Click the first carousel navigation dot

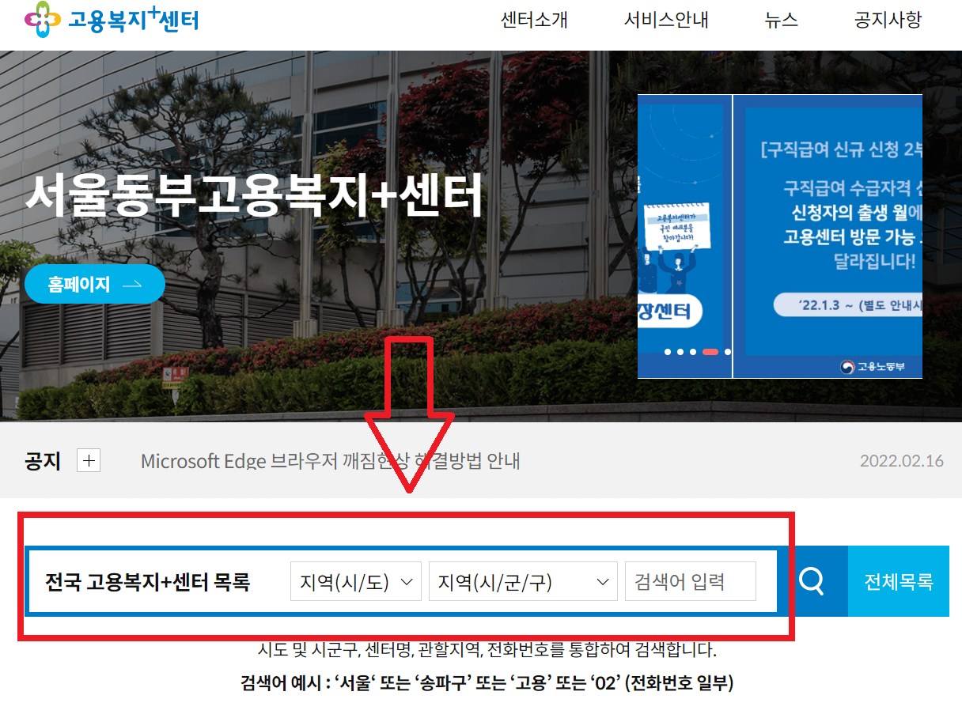[x=668, y=352]
